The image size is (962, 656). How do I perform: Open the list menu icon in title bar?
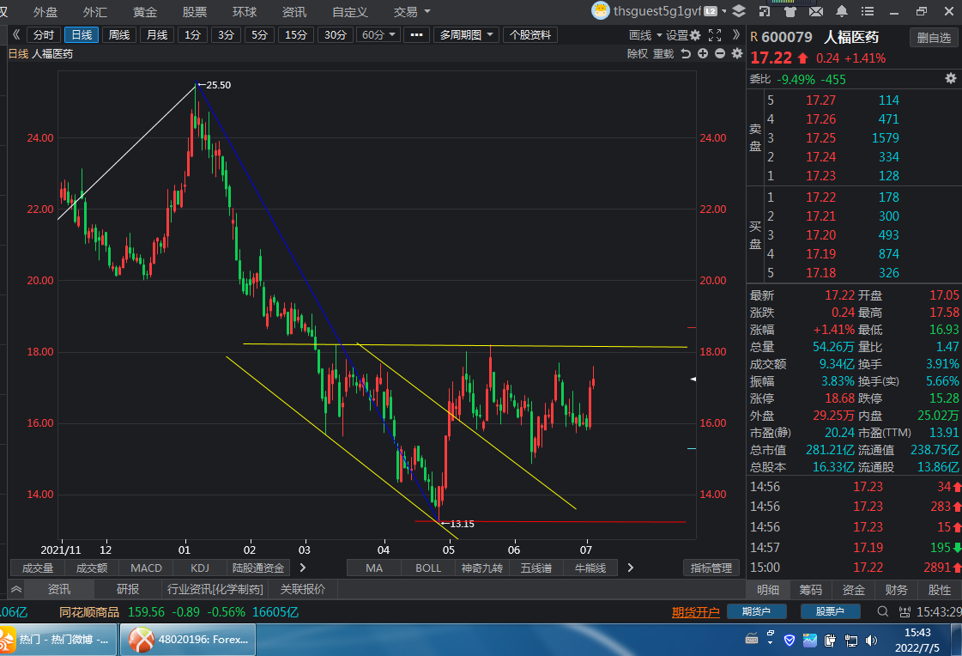tap(868, 11)
